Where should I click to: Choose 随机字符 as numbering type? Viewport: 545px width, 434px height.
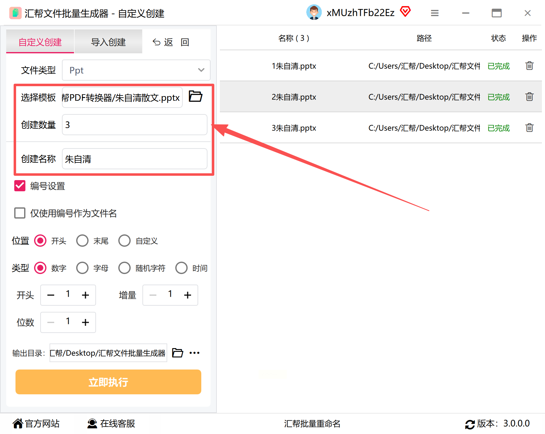124,268
